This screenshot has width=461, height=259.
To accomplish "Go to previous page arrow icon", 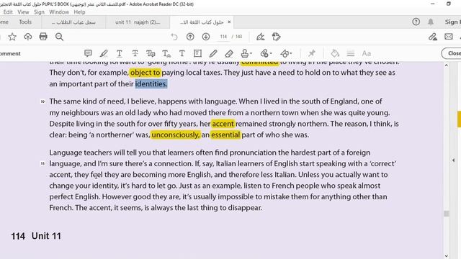I will [x=190, y=37].
